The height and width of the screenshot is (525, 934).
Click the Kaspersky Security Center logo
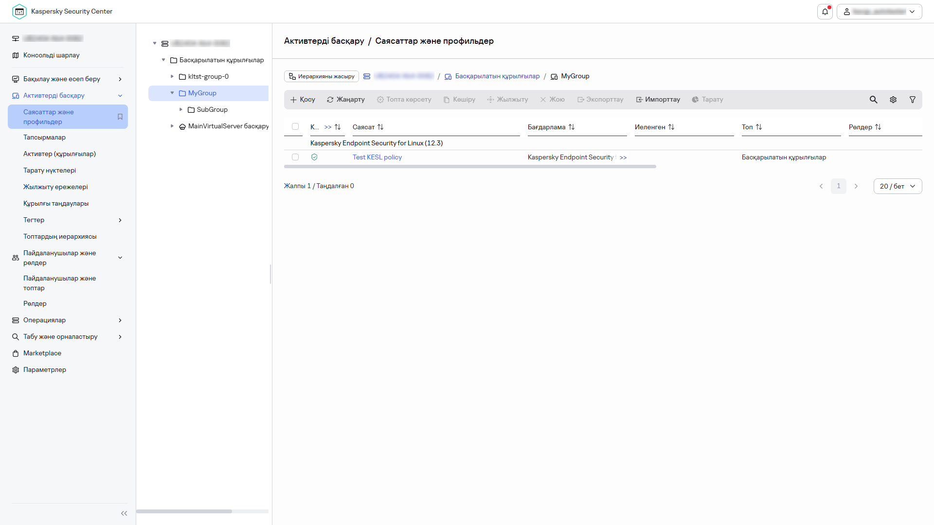19,11
